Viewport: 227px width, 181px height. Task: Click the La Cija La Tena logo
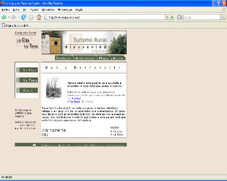click(27, 43)
